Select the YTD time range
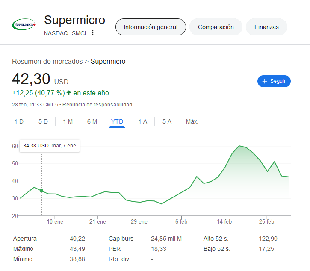 pos(117,121)
